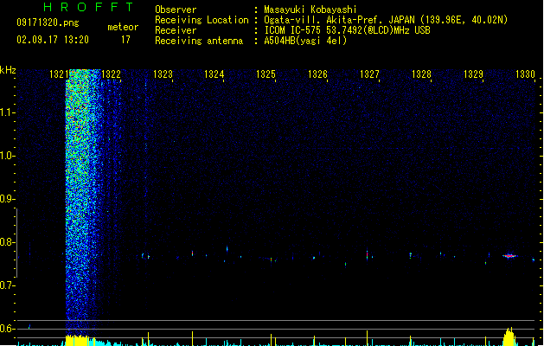Click the Observer label

tap(176, 10)
